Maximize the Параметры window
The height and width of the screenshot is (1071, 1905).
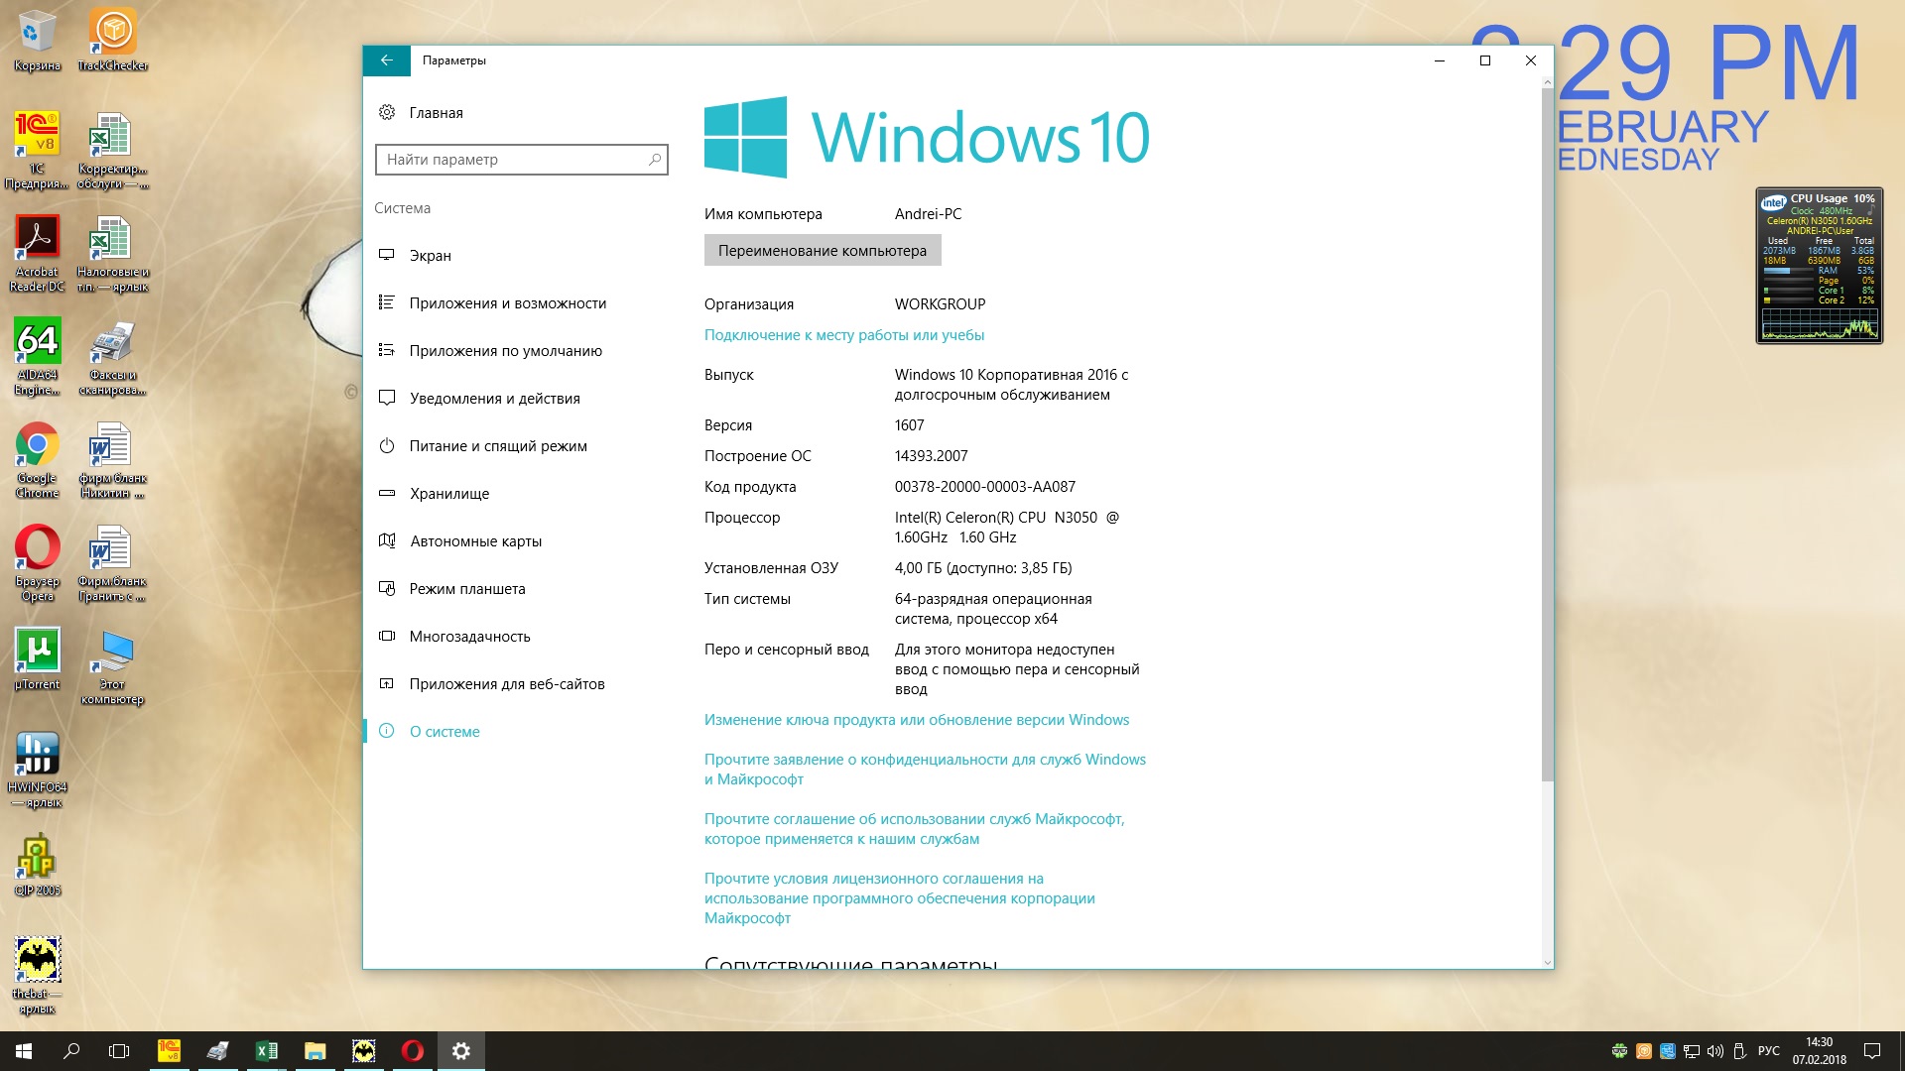[1485, 60]
